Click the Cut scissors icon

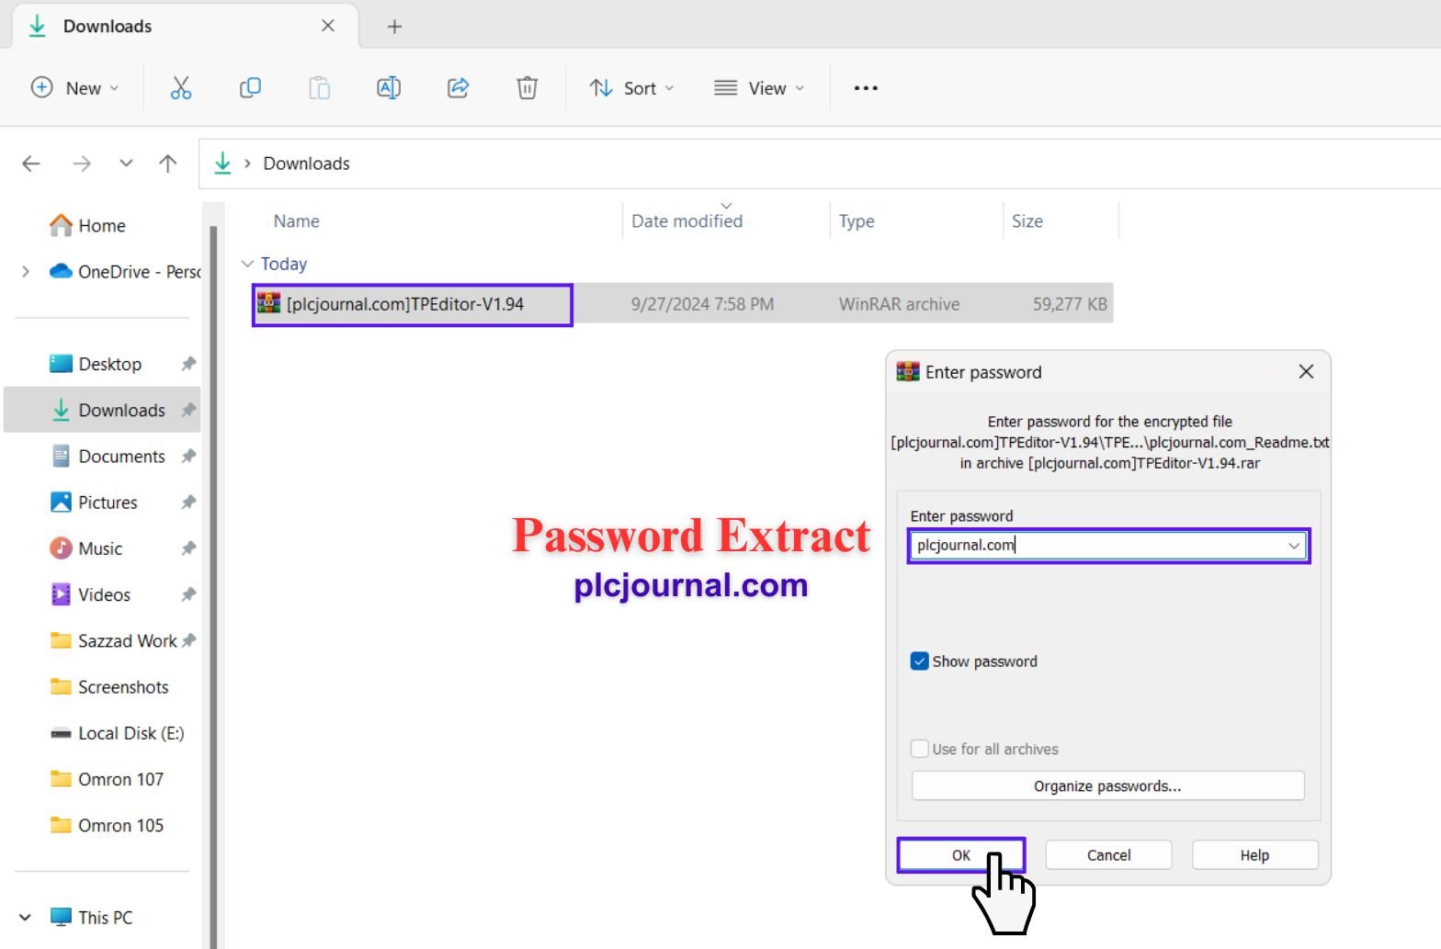pos(181,88)
